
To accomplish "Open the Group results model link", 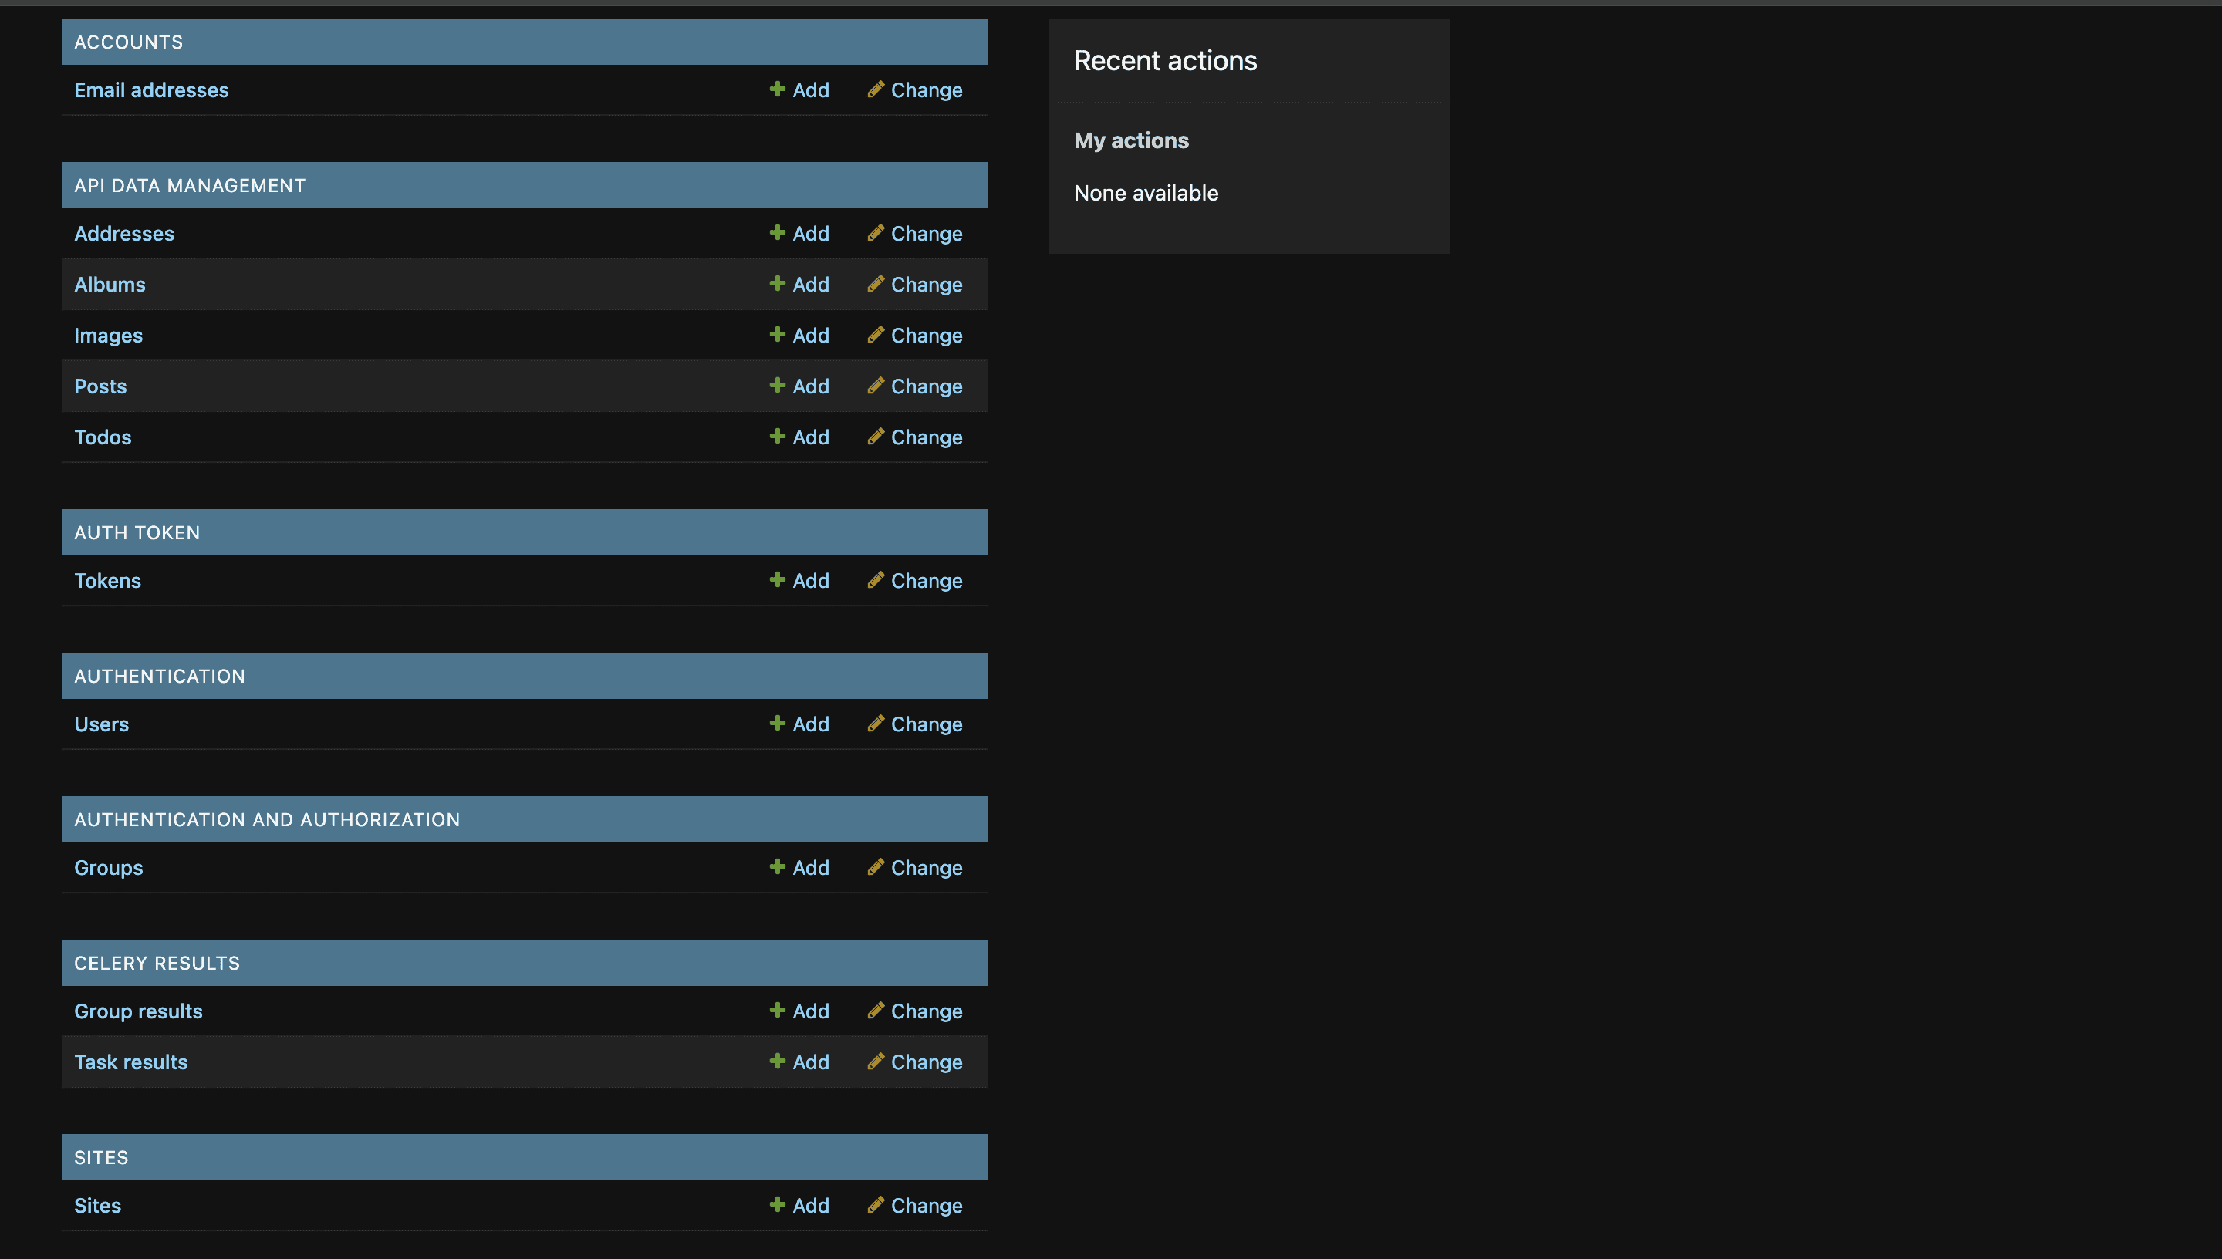I will click(x=138, y=1011).
